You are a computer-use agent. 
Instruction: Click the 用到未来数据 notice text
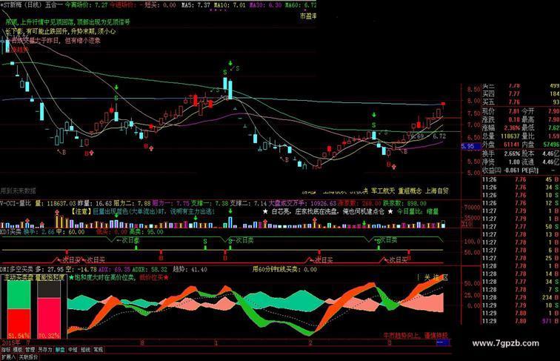(x=19, y=191)
